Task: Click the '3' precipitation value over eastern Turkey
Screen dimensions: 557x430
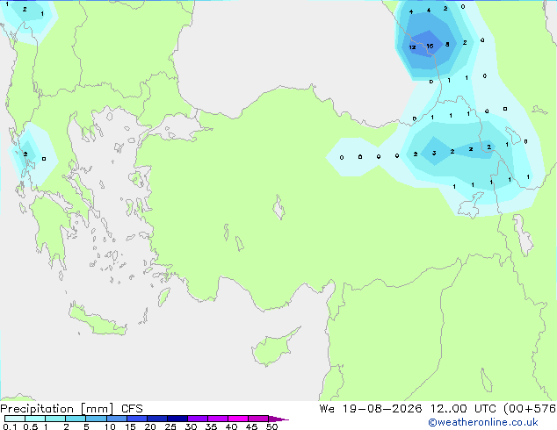Action: (434, 154)
